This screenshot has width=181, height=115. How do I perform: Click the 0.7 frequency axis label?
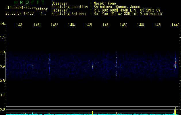[x=2, y=95]
